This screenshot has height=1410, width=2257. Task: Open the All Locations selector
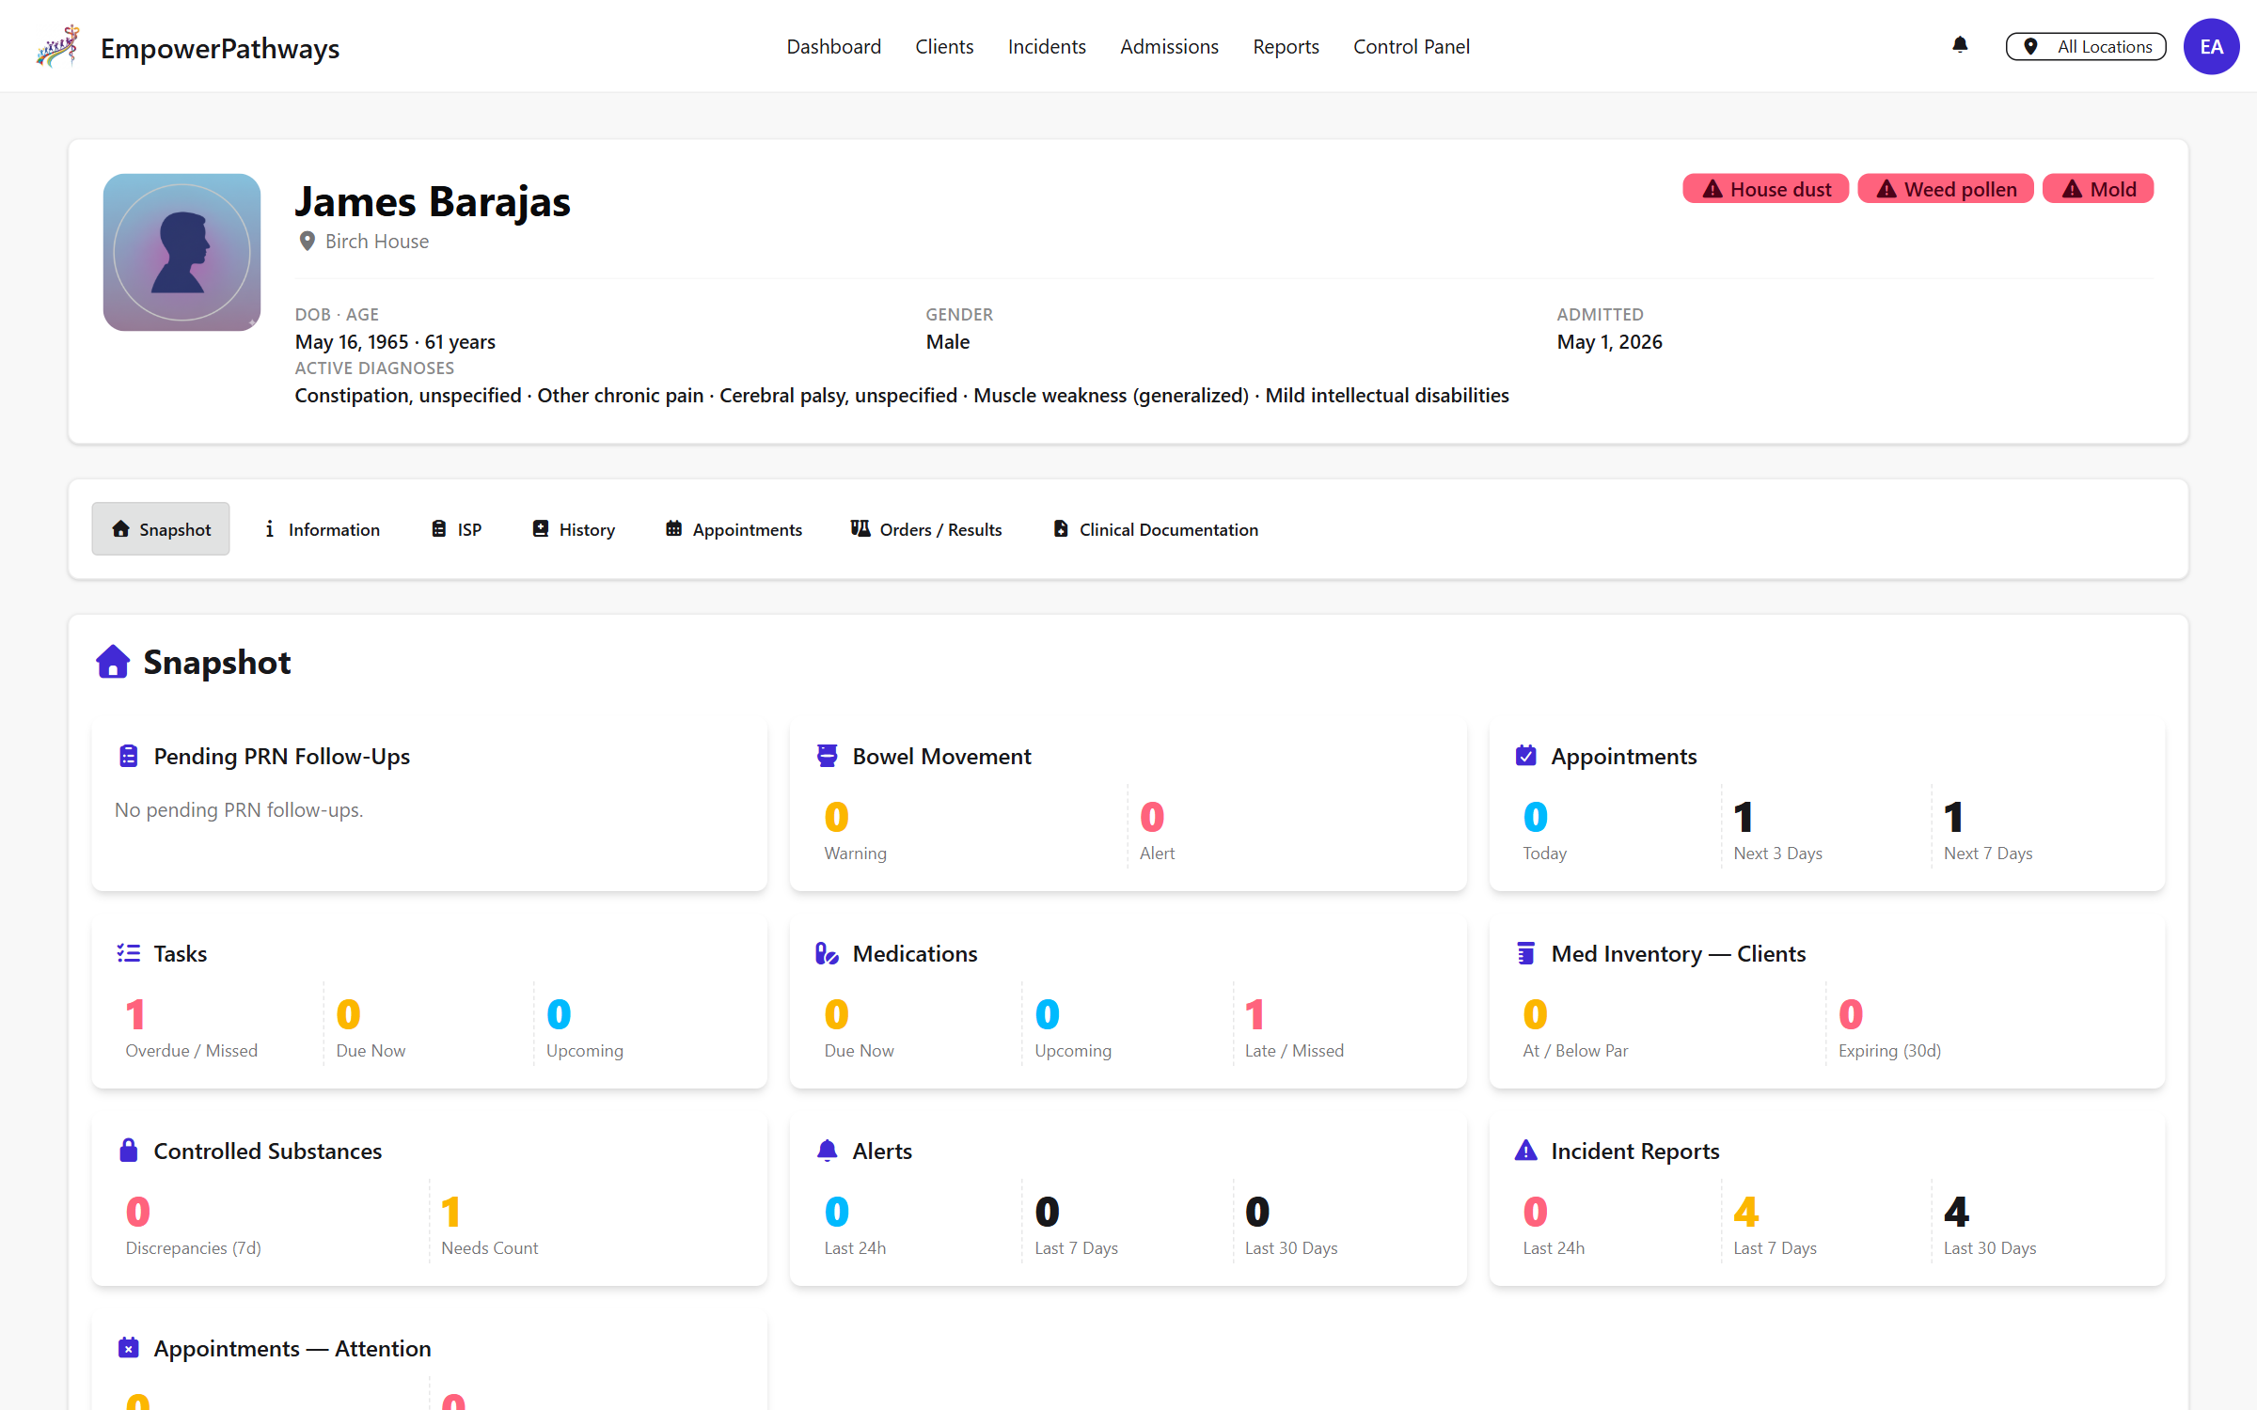click(x=2086, y=46)
